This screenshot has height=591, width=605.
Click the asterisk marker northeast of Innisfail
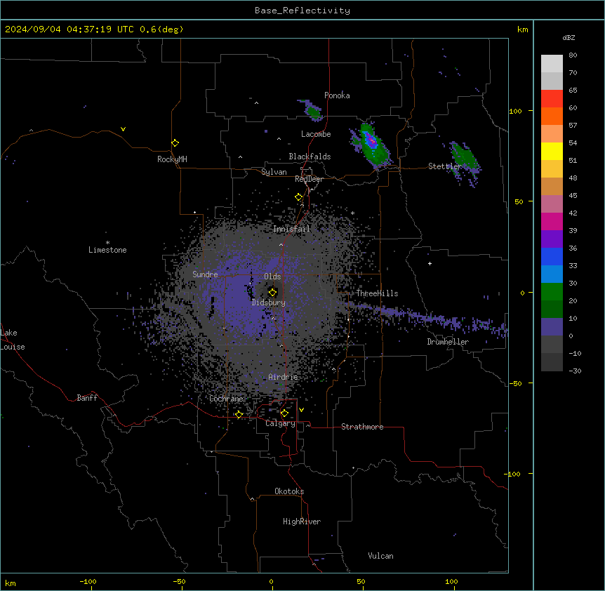(352, 213)
